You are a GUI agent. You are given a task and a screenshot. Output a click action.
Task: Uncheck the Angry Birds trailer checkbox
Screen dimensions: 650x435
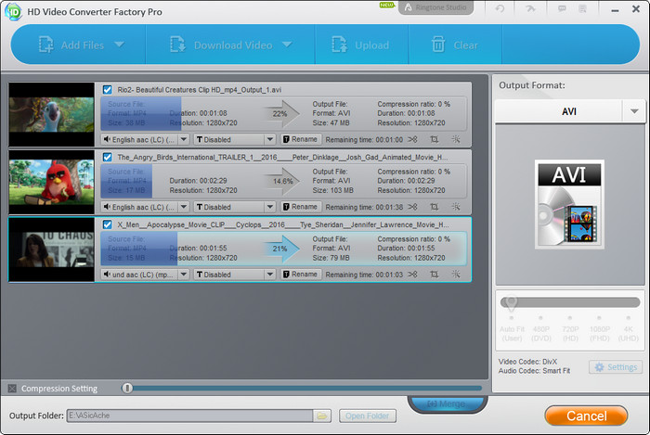108,158
